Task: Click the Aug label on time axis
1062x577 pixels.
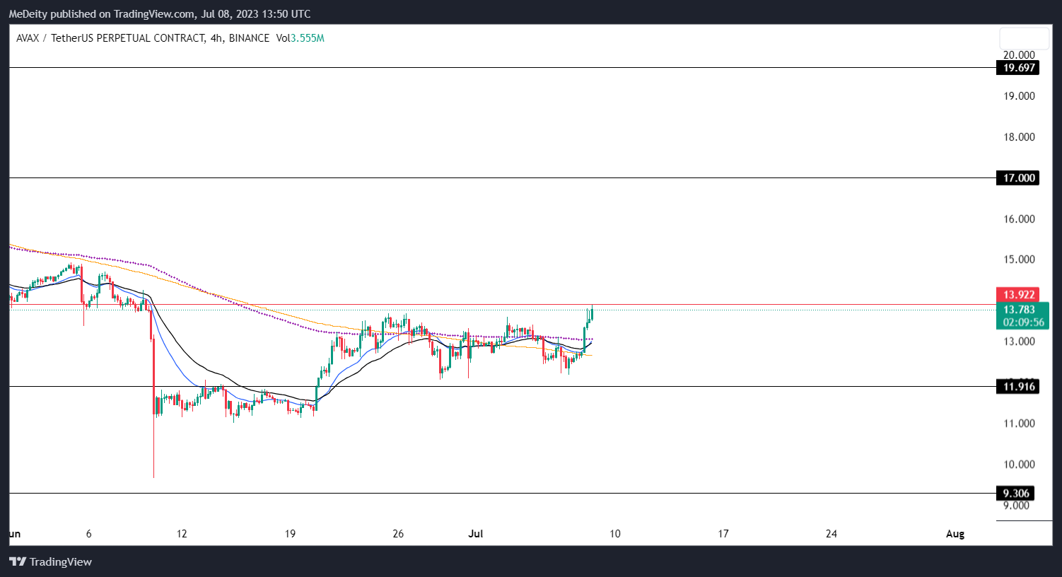Action: click(955, 534)
